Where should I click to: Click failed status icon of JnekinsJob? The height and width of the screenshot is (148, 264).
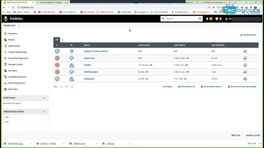[x=57, y=58]
